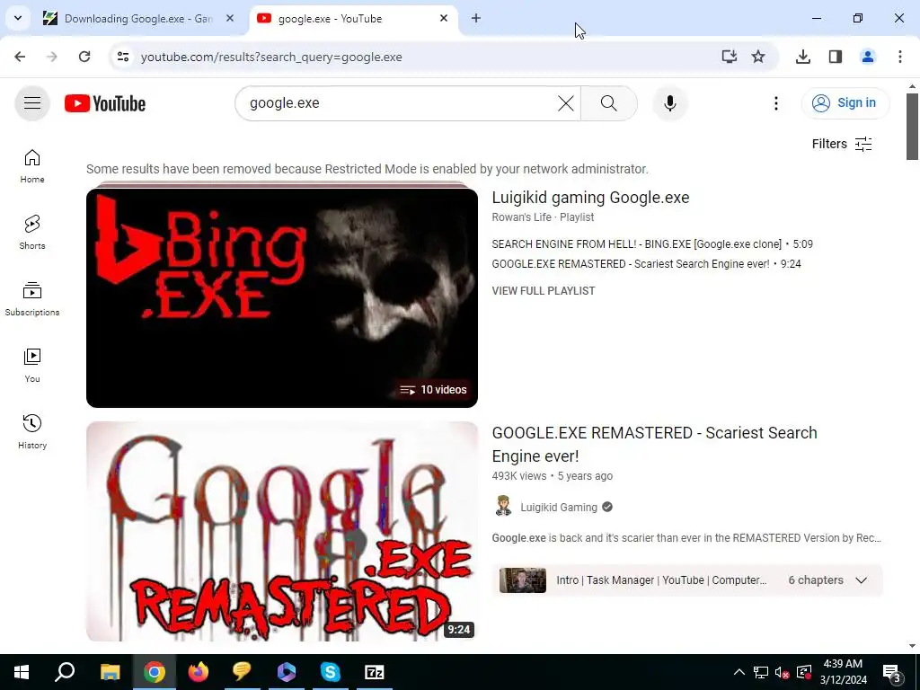Go to Home in the sidebar

[32, 166]
